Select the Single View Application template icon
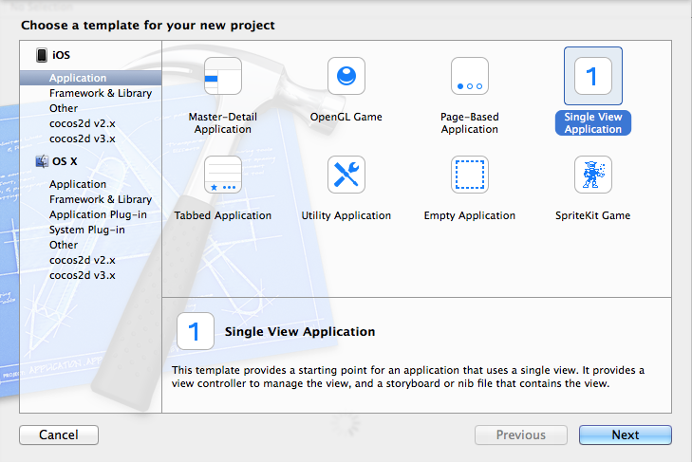This screenshot has width=692, height=462. pos(593,76)
